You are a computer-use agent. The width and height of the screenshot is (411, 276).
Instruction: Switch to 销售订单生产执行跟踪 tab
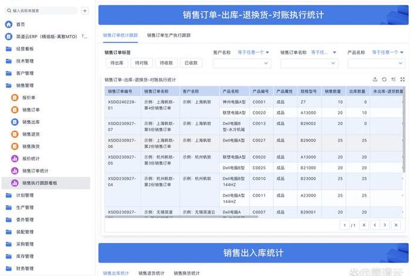[x=169, y=35]
